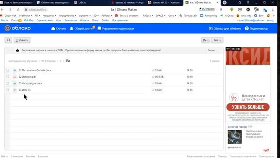Viewport: 280px width, 158px height.
Task: Click the blue sync extension icon
Action: point(265,10)
